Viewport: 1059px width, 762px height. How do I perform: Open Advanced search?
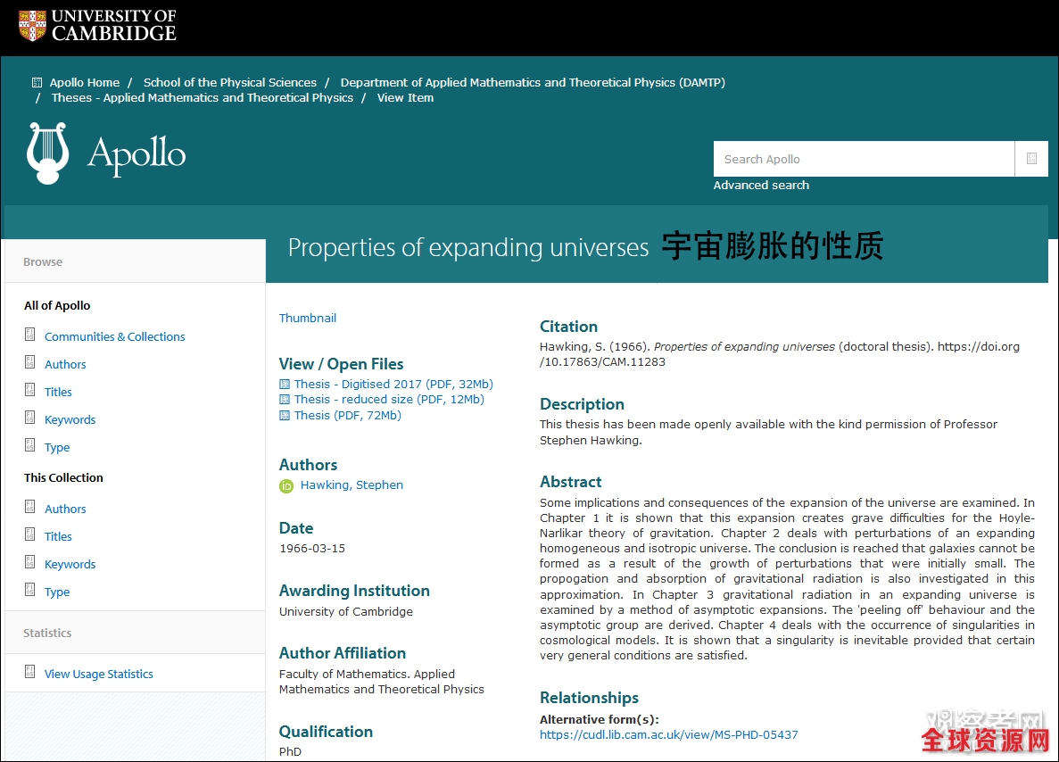point(761,186)
